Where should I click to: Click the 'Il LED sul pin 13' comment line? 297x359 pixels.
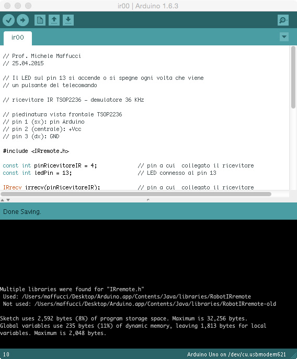103,78
